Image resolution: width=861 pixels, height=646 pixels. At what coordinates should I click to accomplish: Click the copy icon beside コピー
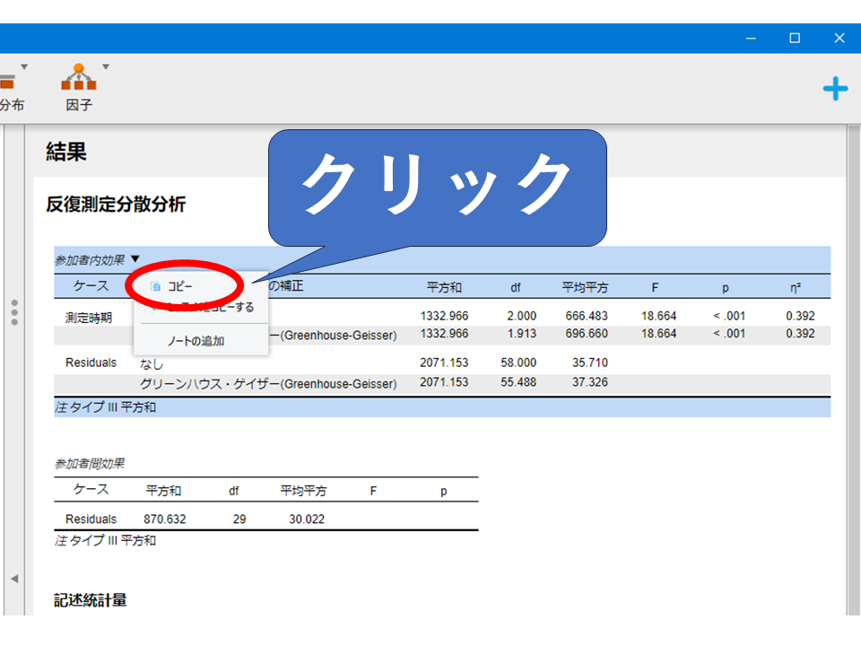pyautogui.click(x=156, y=286)
